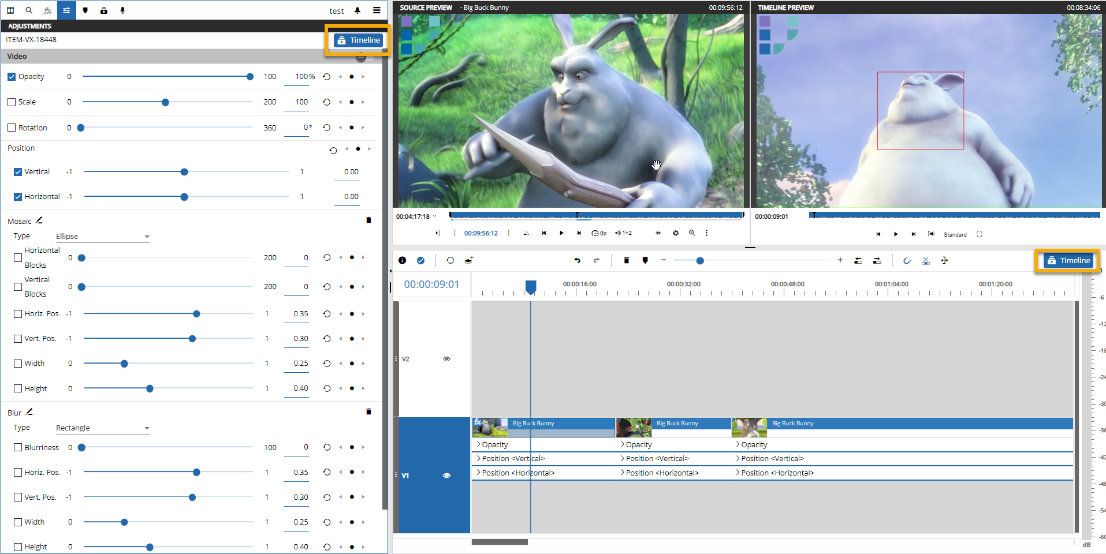Open the Mosaic Type dropdown showing Ellipse
The width and height of the screenshot is (1106, 554).
coord(102,237)
